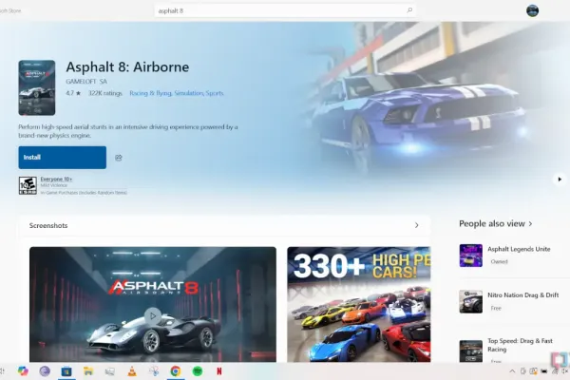Launch VLC media player from taskbar
The height and width of the screenshot is (380, 570).
point(132,371)
